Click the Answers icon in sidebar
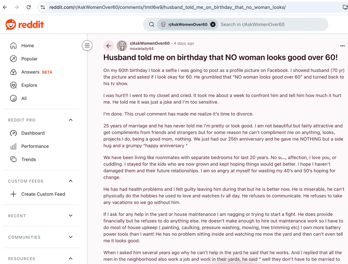 coord(13,72)
